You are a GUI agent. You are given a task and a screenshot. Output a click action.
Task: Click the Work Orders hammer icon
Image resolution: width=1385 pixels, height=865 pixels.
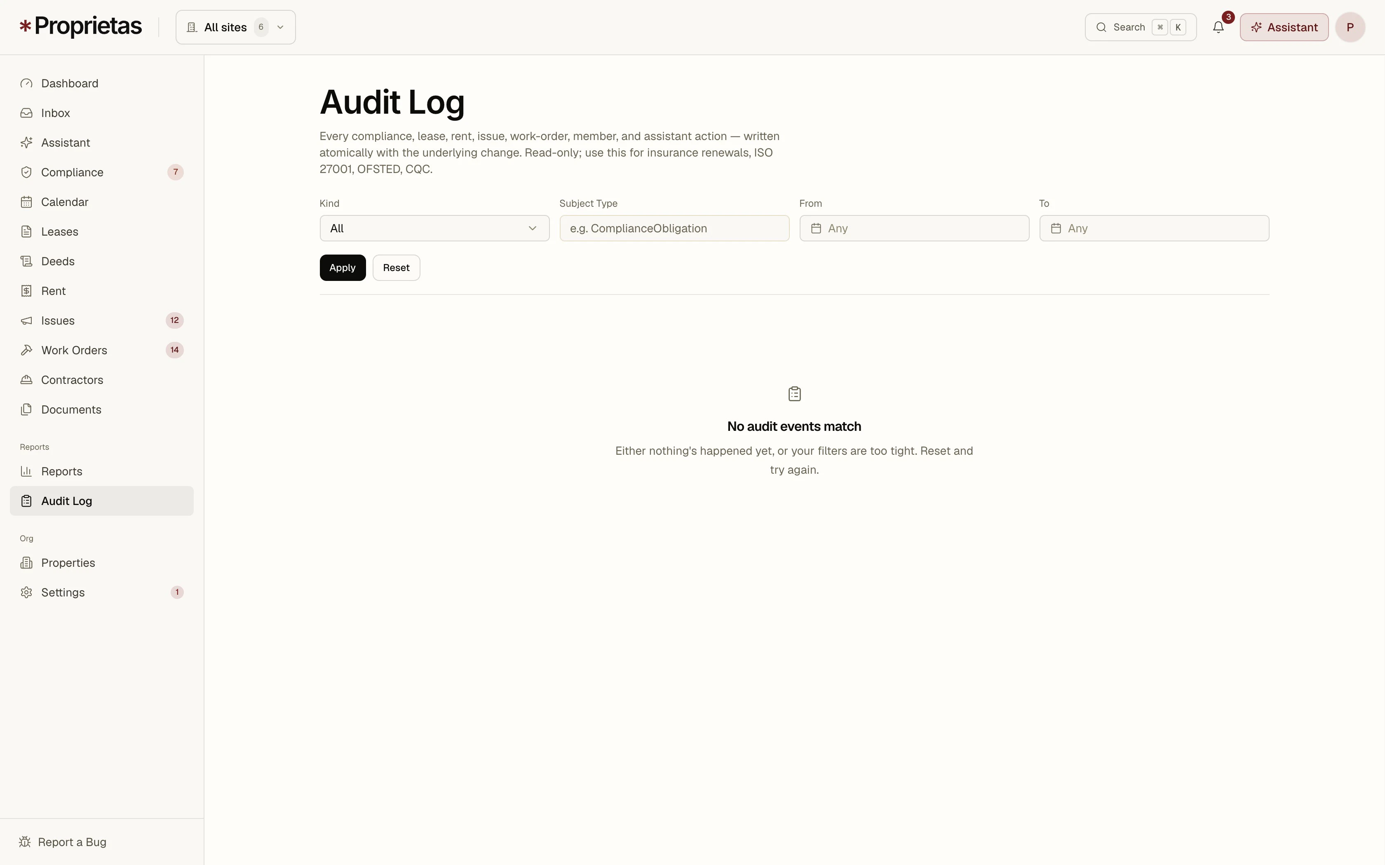click(26, 350)
